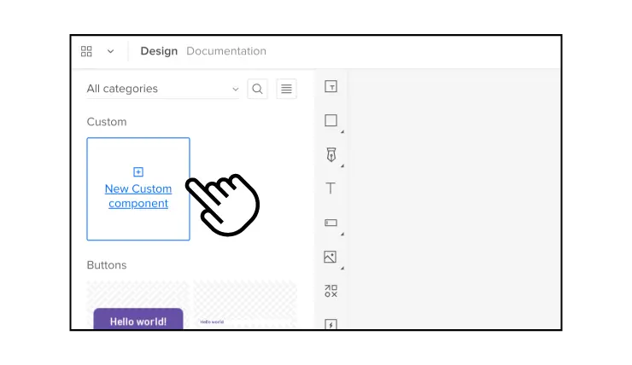632x365 pixels.
Task: Open the icons and shapes library tool
Action: pos(331,291)
